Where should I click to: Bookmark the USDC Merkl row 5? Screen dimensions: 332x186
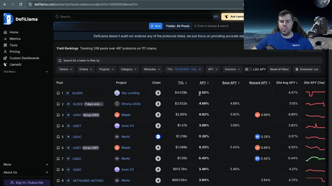click(x=58, y=137)
